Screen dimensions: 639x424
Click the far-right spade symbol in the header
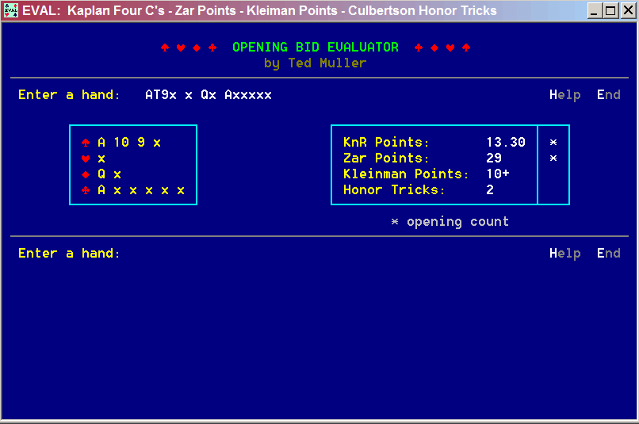point(466,48)
